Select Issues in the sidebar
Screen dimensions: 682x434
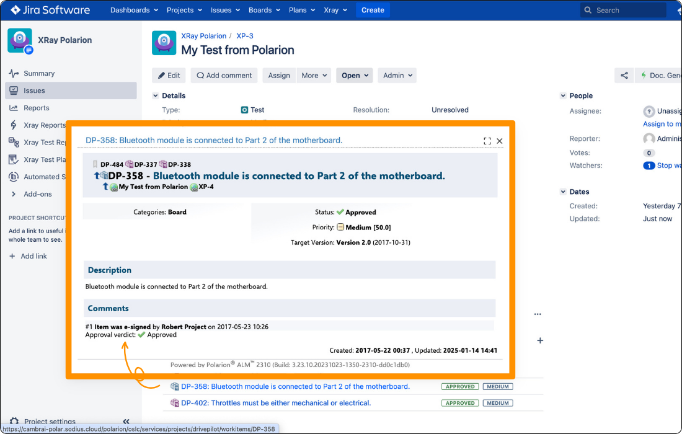(x=71, y=91)
